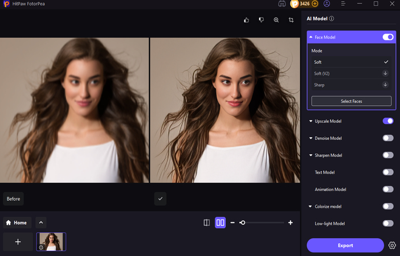Go to Home

[x=17, y=222]
